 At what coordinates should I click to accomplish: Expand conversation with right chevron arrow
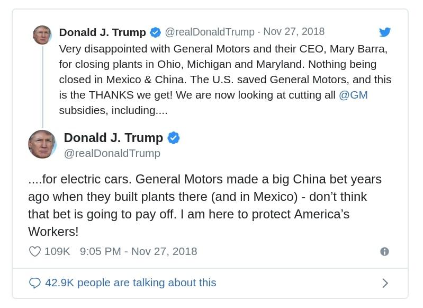click(385, 283)
